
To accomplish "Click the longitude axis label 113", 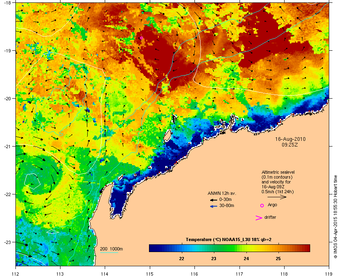I will point(60,274).
